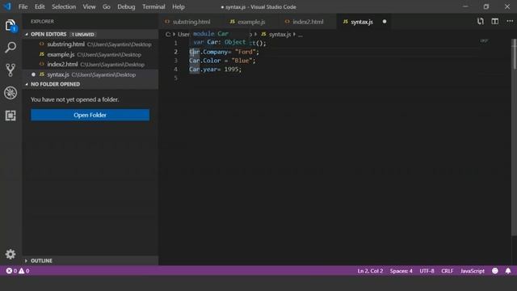The image size is (517, 291).
Task: Open index2.html in Open Editors list
Action: click(90, 65)
